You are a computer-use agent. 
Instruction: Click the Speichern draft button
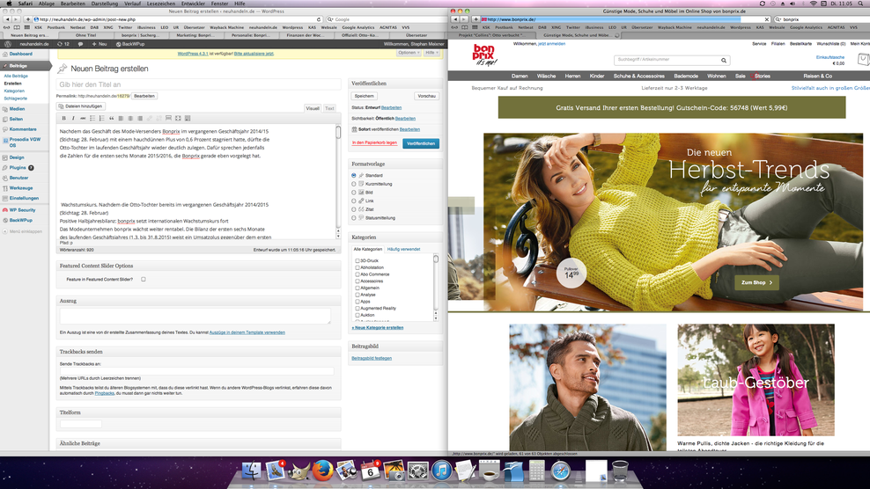364,96
